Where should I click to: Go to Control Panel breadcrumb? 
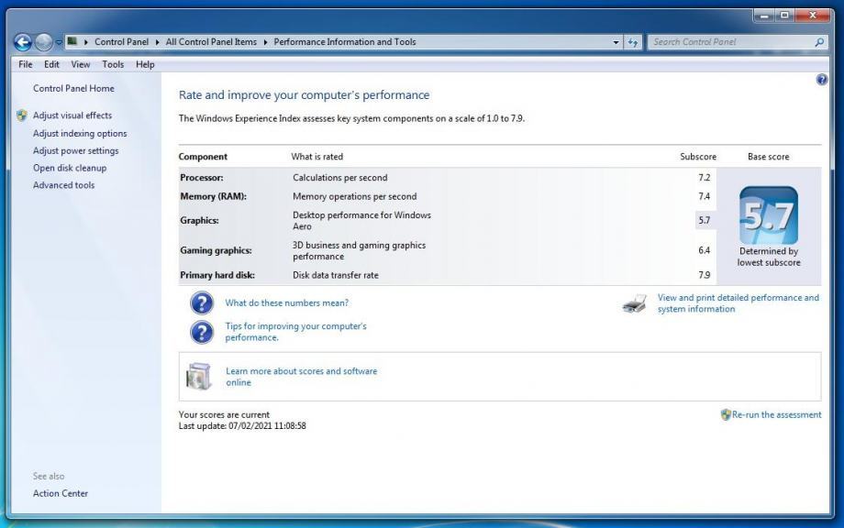[122, 42]
